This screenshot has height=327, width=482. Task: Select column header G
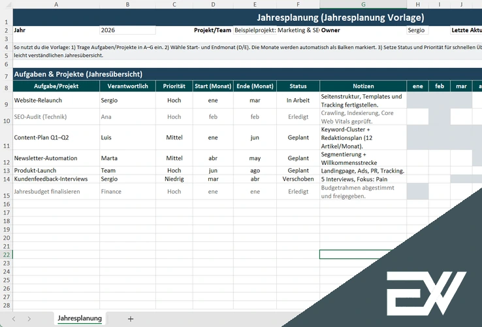(362, 5)
